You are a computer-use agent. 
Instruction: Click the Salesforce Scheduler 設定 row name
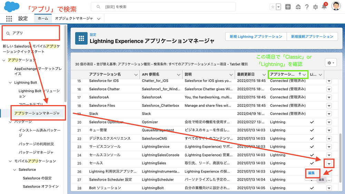[110, 180]
